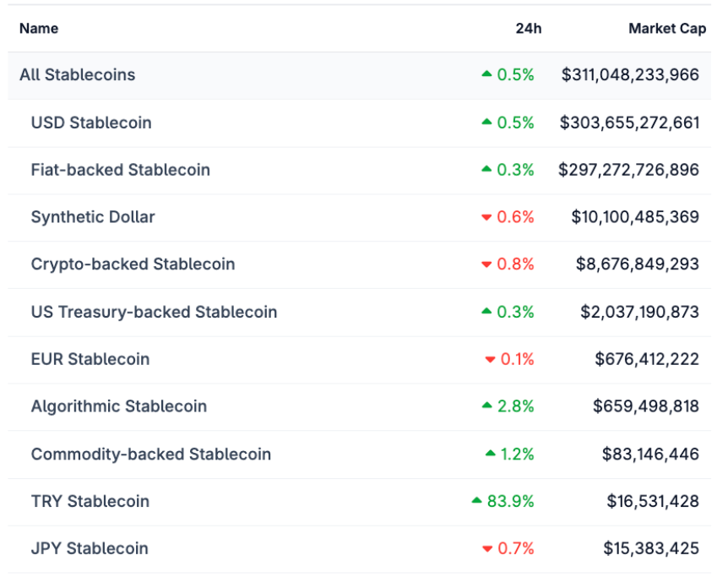Open the All Stablecoins category
Screen dimensions: 728x588
click(77, 74)
